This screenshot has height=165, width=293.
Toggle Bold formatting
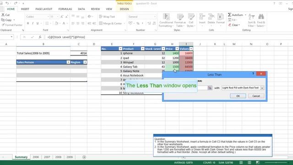(28, 23)
